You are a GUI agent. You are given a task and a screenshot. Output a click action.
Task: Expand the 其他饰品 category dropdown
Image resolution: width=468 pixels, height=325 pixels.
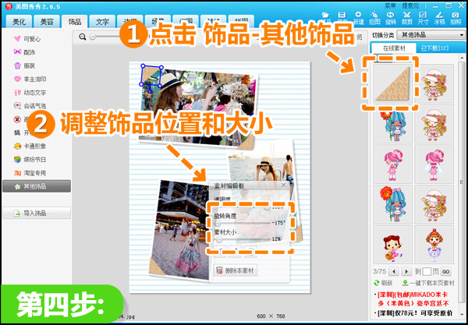click(431, 35)
